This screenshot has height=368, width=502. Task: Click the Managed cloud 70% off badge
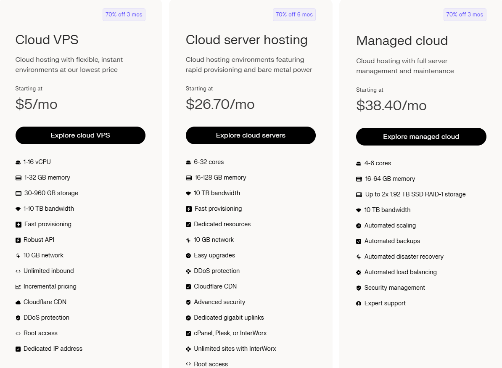[x=465, y=15]
